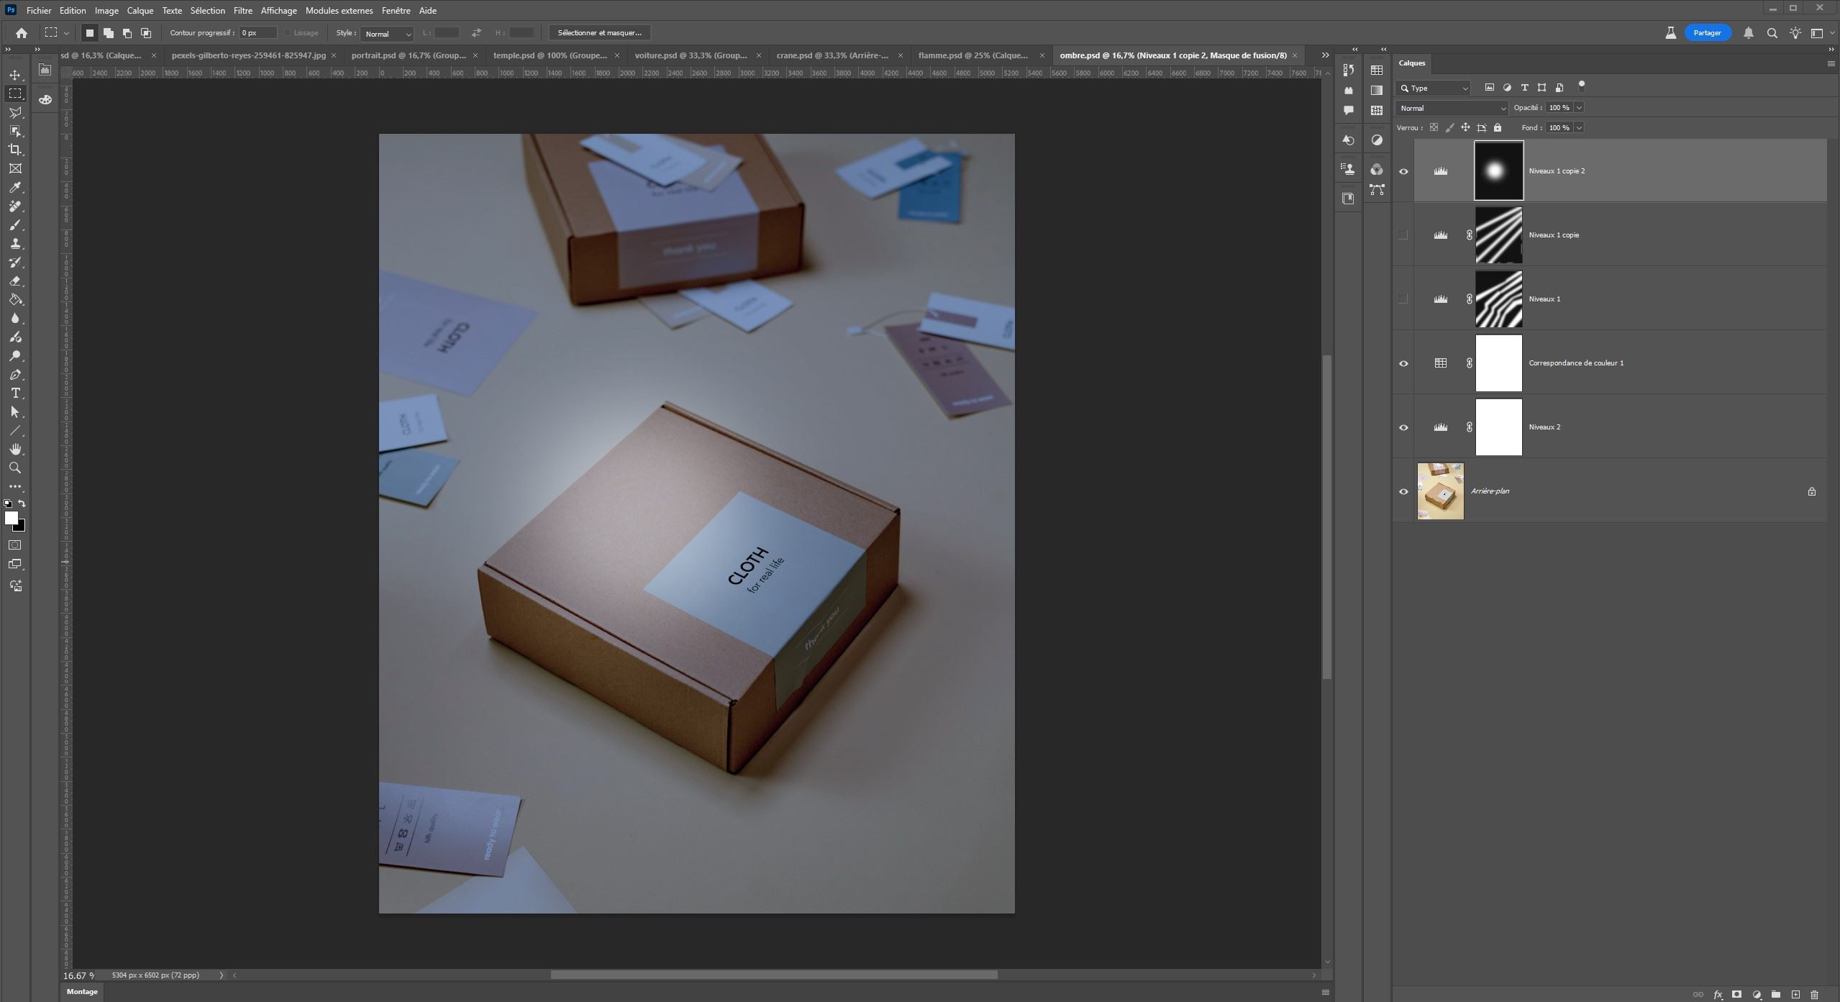Delete layer using the trash icon
1840x1002 pixels.
click(1814, 995)
